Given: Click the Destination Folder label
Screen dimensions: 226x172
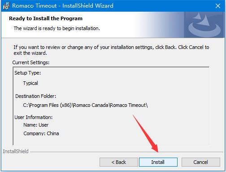Looking at the screenshot, I should pyautogui.click(x=36, y=96).
